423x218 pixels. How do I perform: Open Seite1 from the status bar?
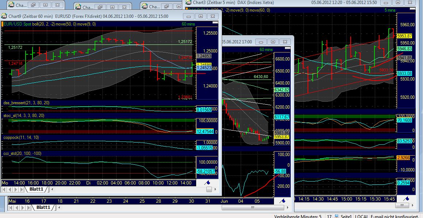(346, 216)
